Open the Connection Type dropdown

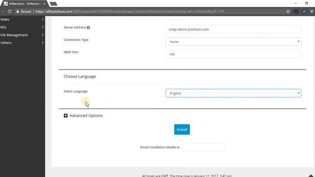tap(233, 42)
